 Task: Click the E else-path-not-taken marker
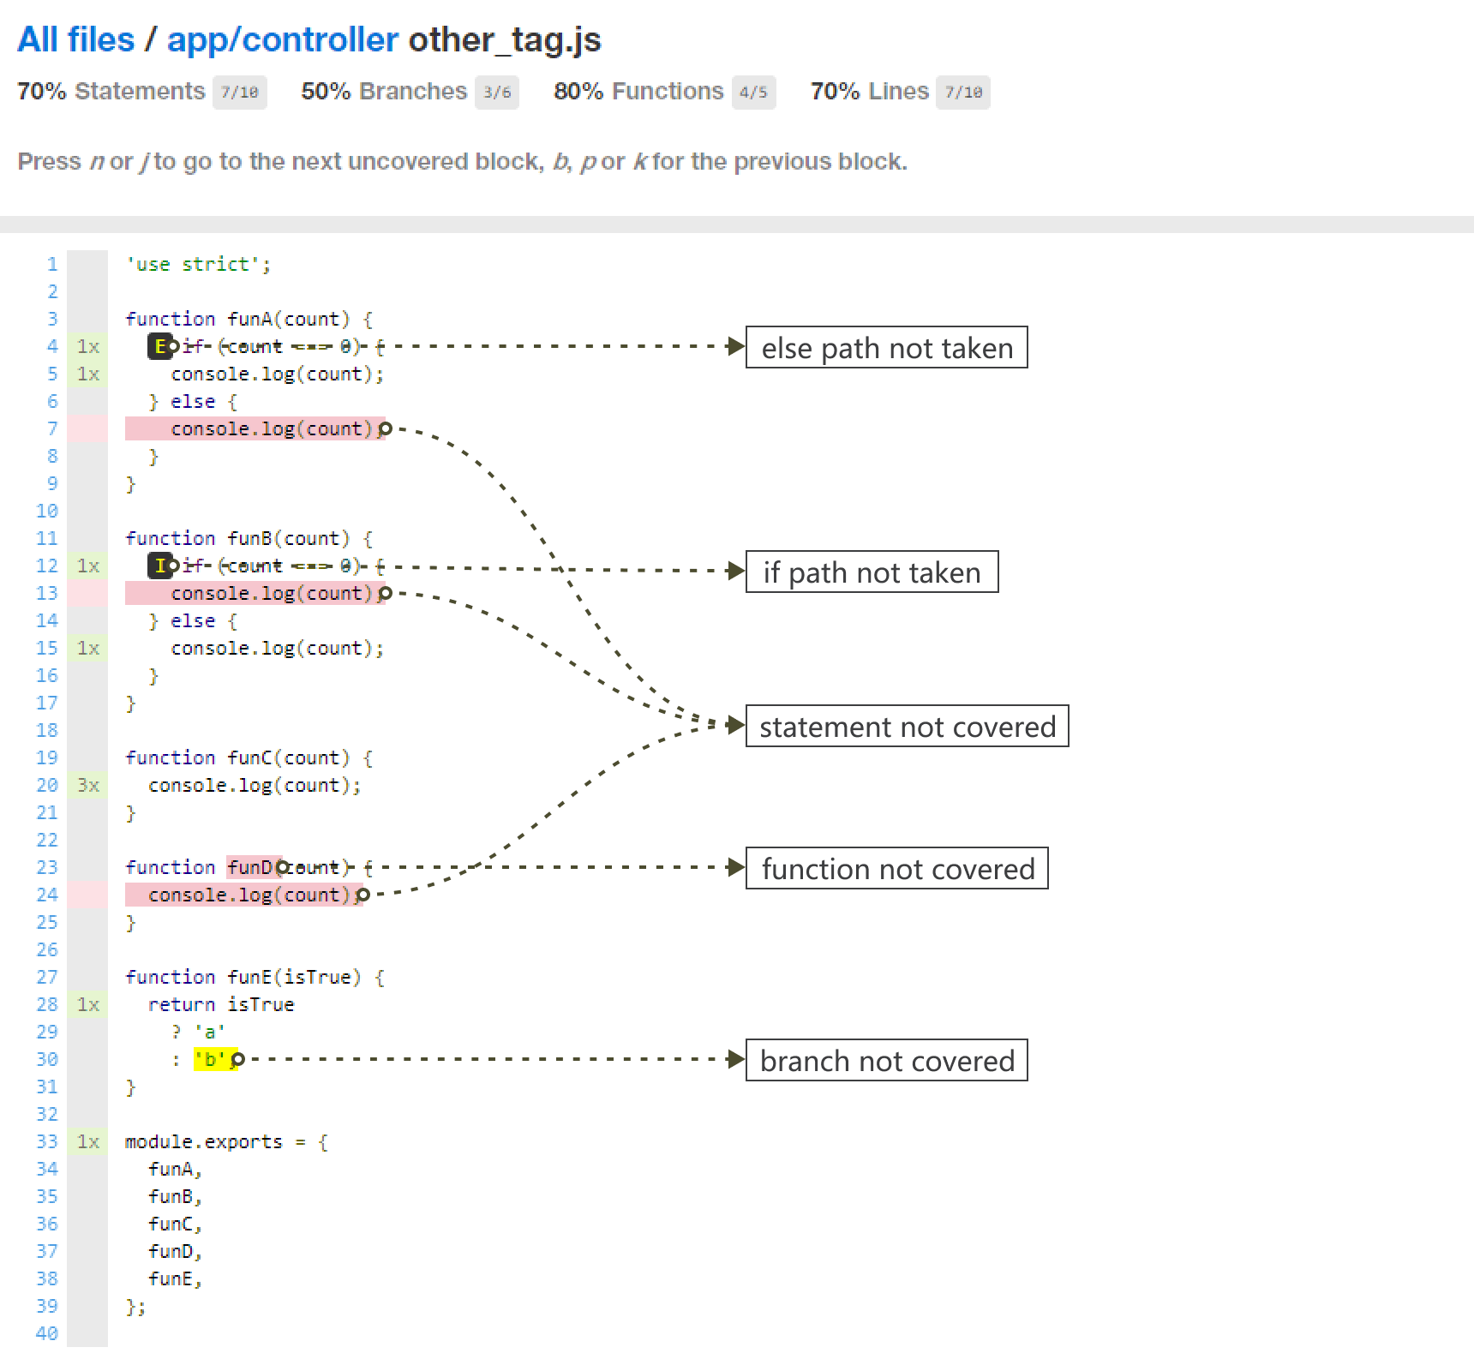click(x=159, y=347)
